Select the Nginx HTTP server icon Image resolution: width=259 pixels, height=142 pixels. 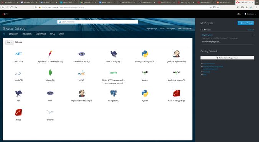(113, 73)
